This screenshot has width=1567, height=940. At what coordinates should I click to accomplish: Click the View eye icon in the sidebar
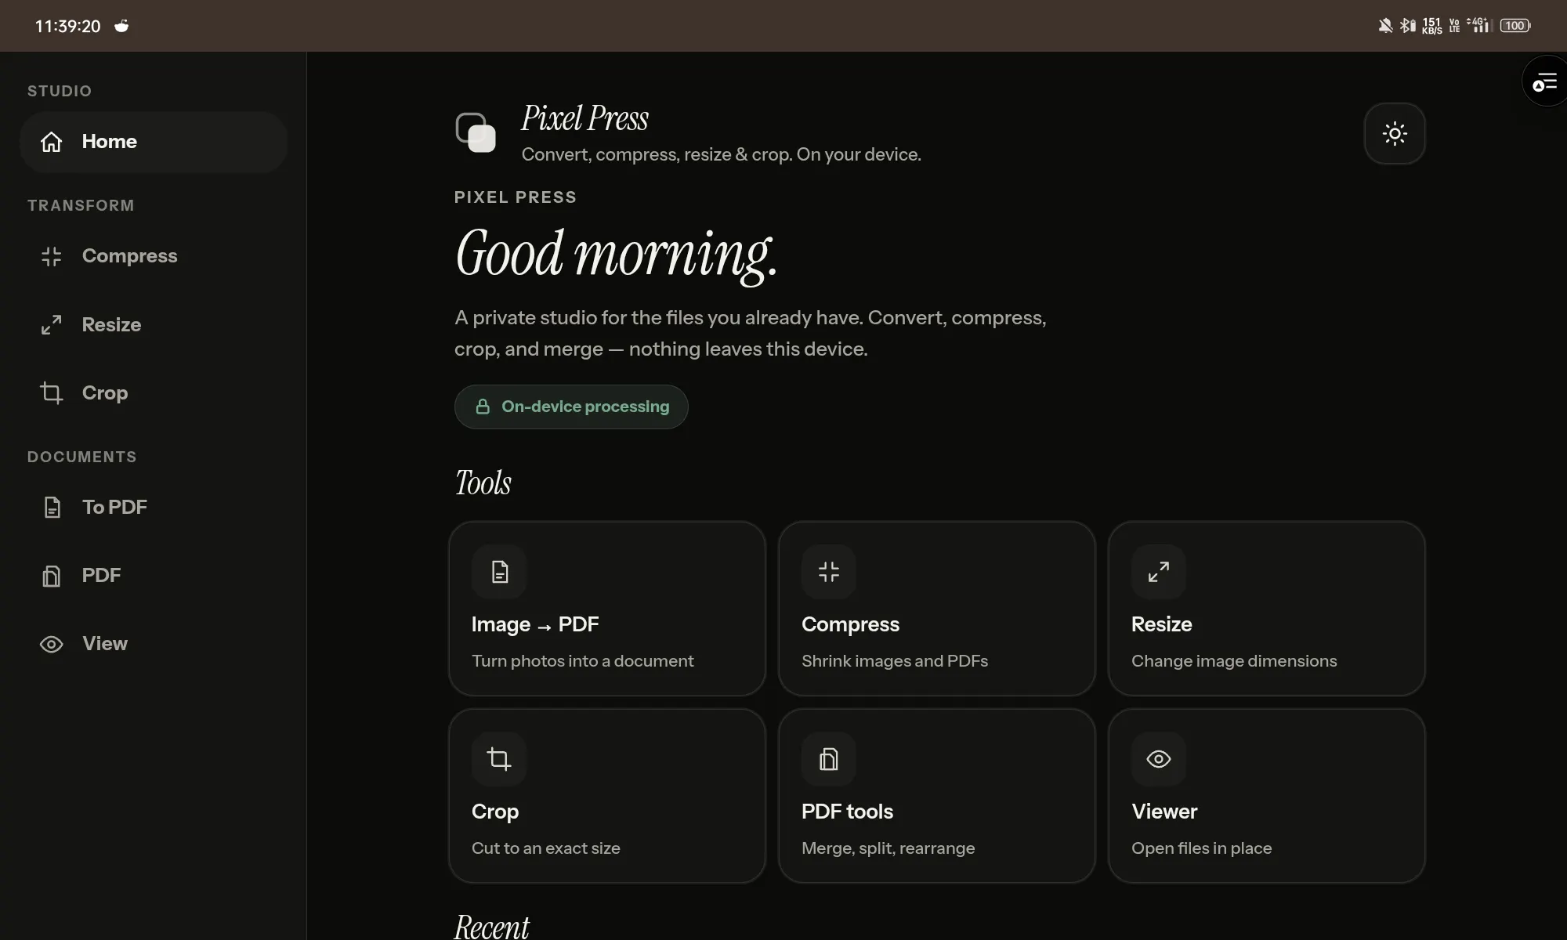pos(52,644)
